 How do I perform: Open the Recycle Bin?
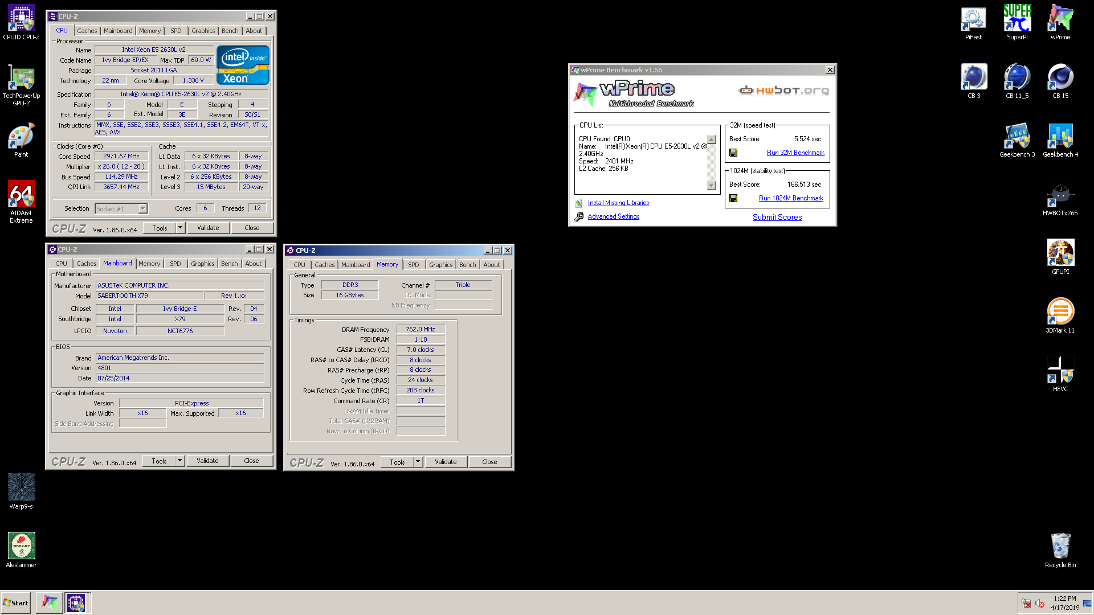click(1060, 550)
